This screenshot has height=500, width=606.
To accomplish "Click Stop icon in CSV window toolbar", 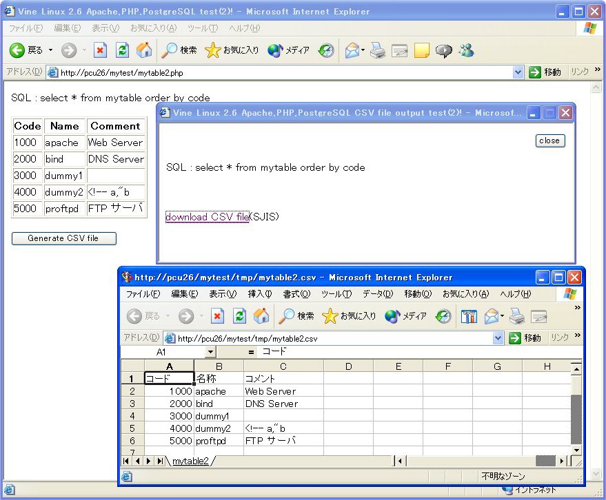I will tap(217, 316).
